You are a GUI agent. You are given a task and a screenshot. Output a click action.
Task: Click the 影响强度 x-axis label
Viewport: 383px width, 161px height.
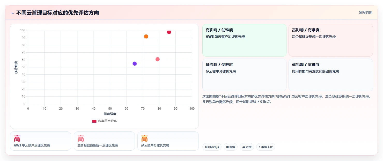tap(110, 114)
